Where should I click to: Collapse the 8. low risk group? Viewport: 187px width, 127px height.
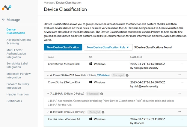pyautogui.click(x=48, y=112)
